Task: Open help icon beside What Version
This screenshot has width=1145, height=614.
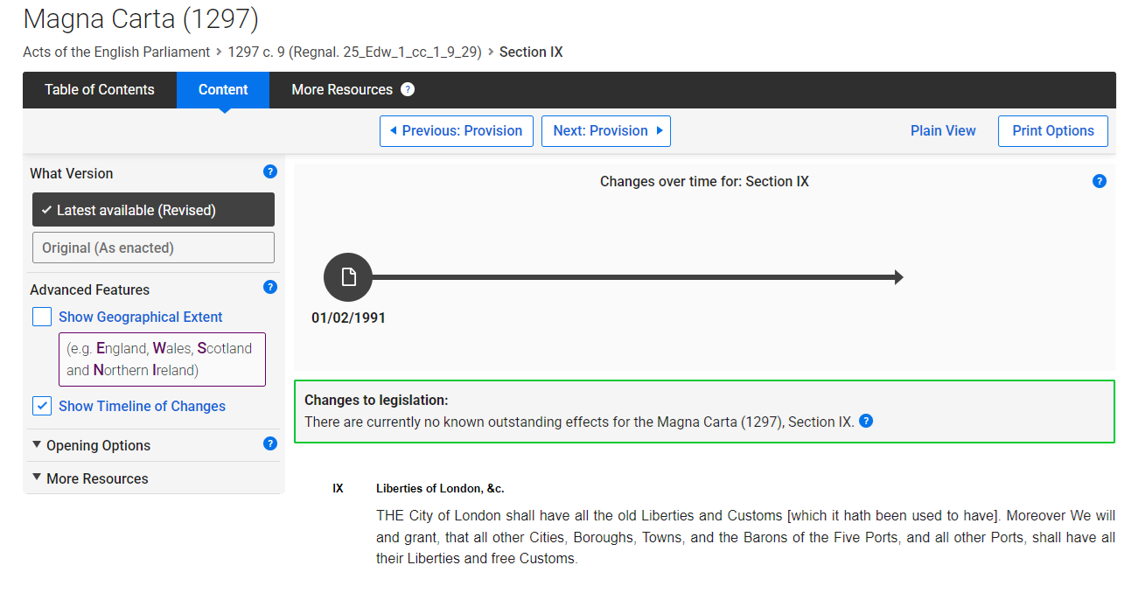Action: pyautogui.click(x=270, y=171)
